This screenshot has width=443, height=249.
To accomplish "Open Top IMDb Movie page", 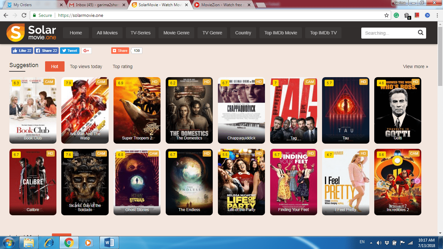I will tap(281, 33).
